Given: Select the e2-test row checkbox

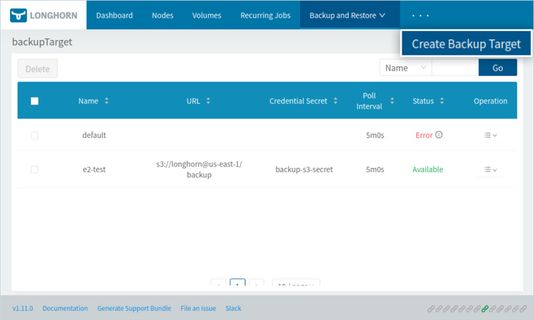Looking at the screenshot, I should 34,169.
